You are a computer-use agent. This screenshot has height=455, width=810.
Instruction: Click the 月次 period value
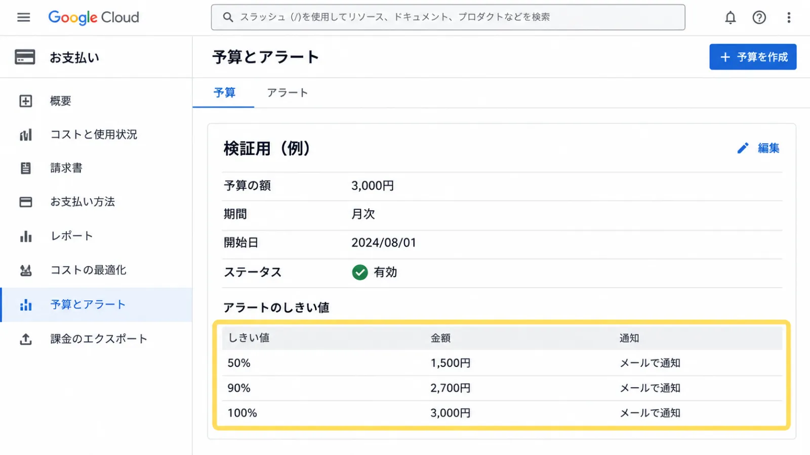click(x=363, y=214)
